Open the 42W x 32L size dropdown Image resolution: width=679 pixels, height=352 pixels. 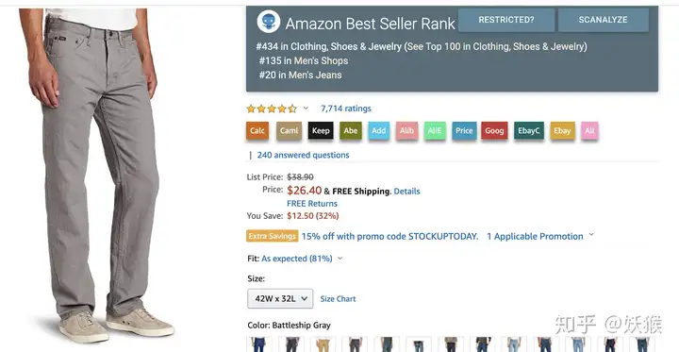pyautogui.click(x=280, y=298)
